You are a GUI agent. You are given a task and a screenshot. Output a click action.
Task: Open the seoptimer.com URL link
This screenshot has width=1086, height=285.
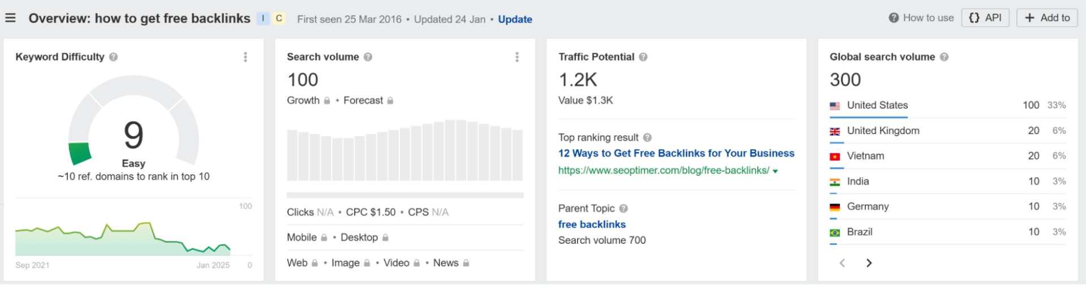(x=663, y=170)
